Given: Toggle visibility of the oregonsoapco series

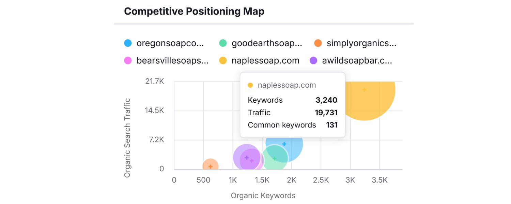Looking at the screenshot, I should pyautogui.click(x=170, y=43).
